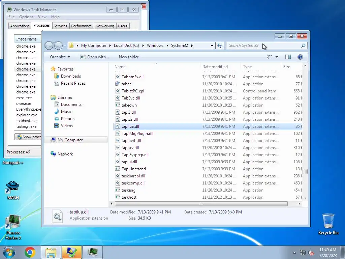Switch to Task Manager Networking tab
The width and height of the screenshot is (345, 259).
[x=105, y=26]
